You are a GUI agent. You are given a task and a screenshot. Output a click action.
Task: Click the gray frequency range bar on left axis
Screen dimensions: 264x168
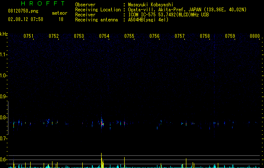coord(8,118)
